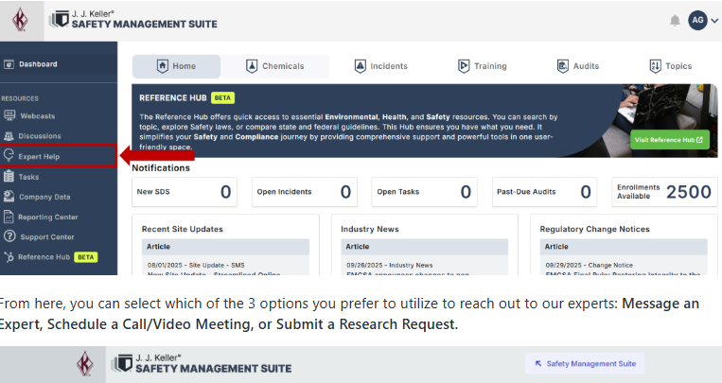This screenshot has width=722, height=383.
Task: Click the notification bell icon
Action: pyautogui.click(x=675, y=21)
